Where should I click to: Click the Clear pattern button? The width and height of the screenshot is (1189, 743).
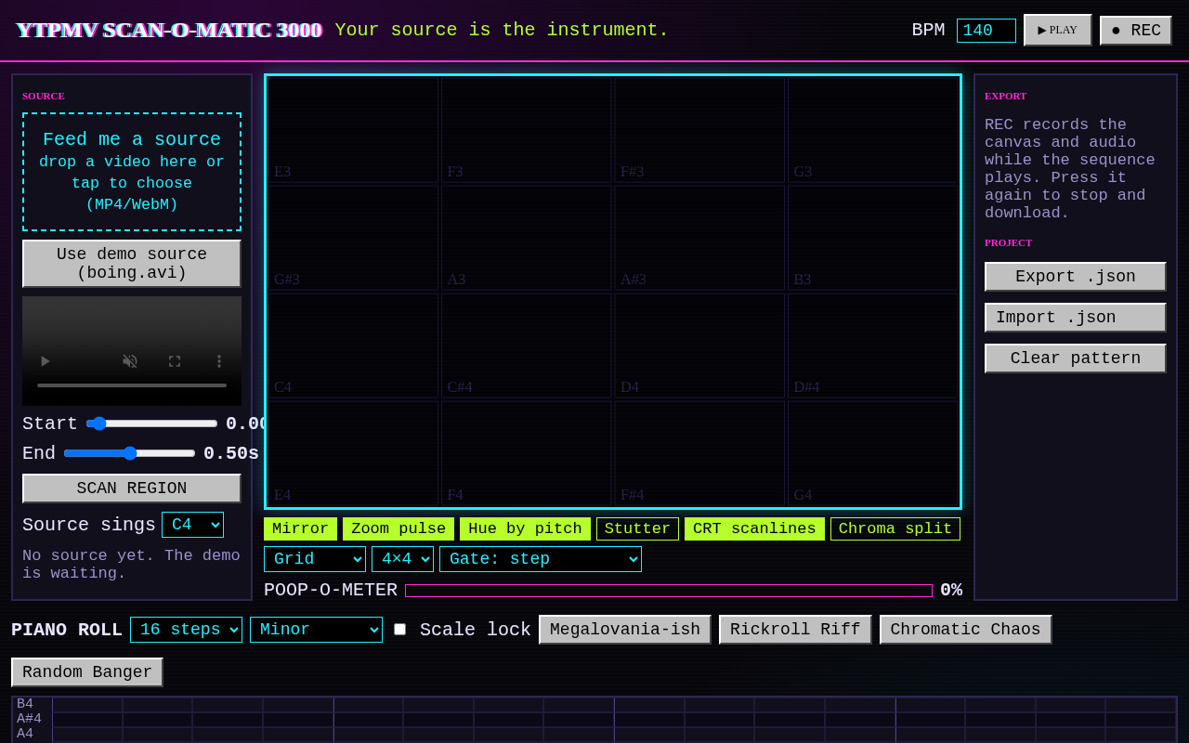point(1076,358)
